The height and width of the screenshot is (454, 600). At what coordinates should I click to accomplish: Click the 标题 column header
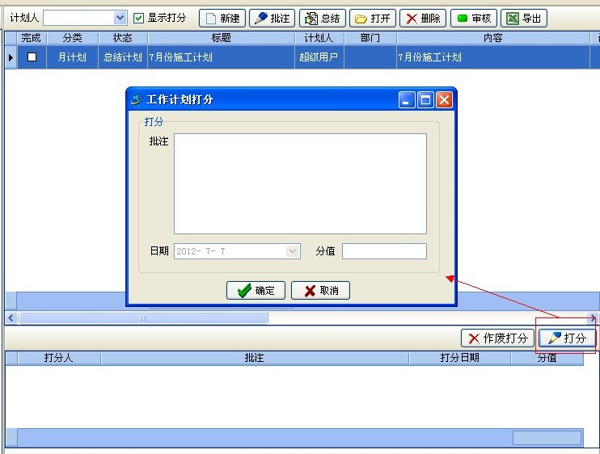(222, 38)
